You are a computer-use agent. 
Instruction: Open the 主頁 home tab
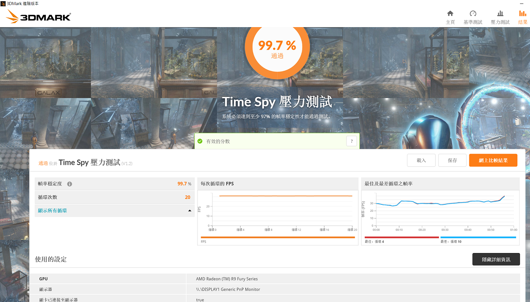(x=450, y=17)
